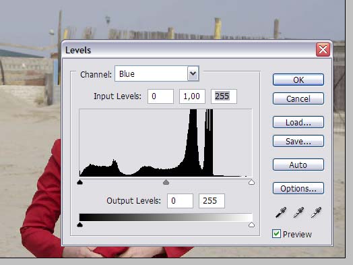Click the Output Levels: label
This screenshot has height=265, width=353.
click(134, 200)
